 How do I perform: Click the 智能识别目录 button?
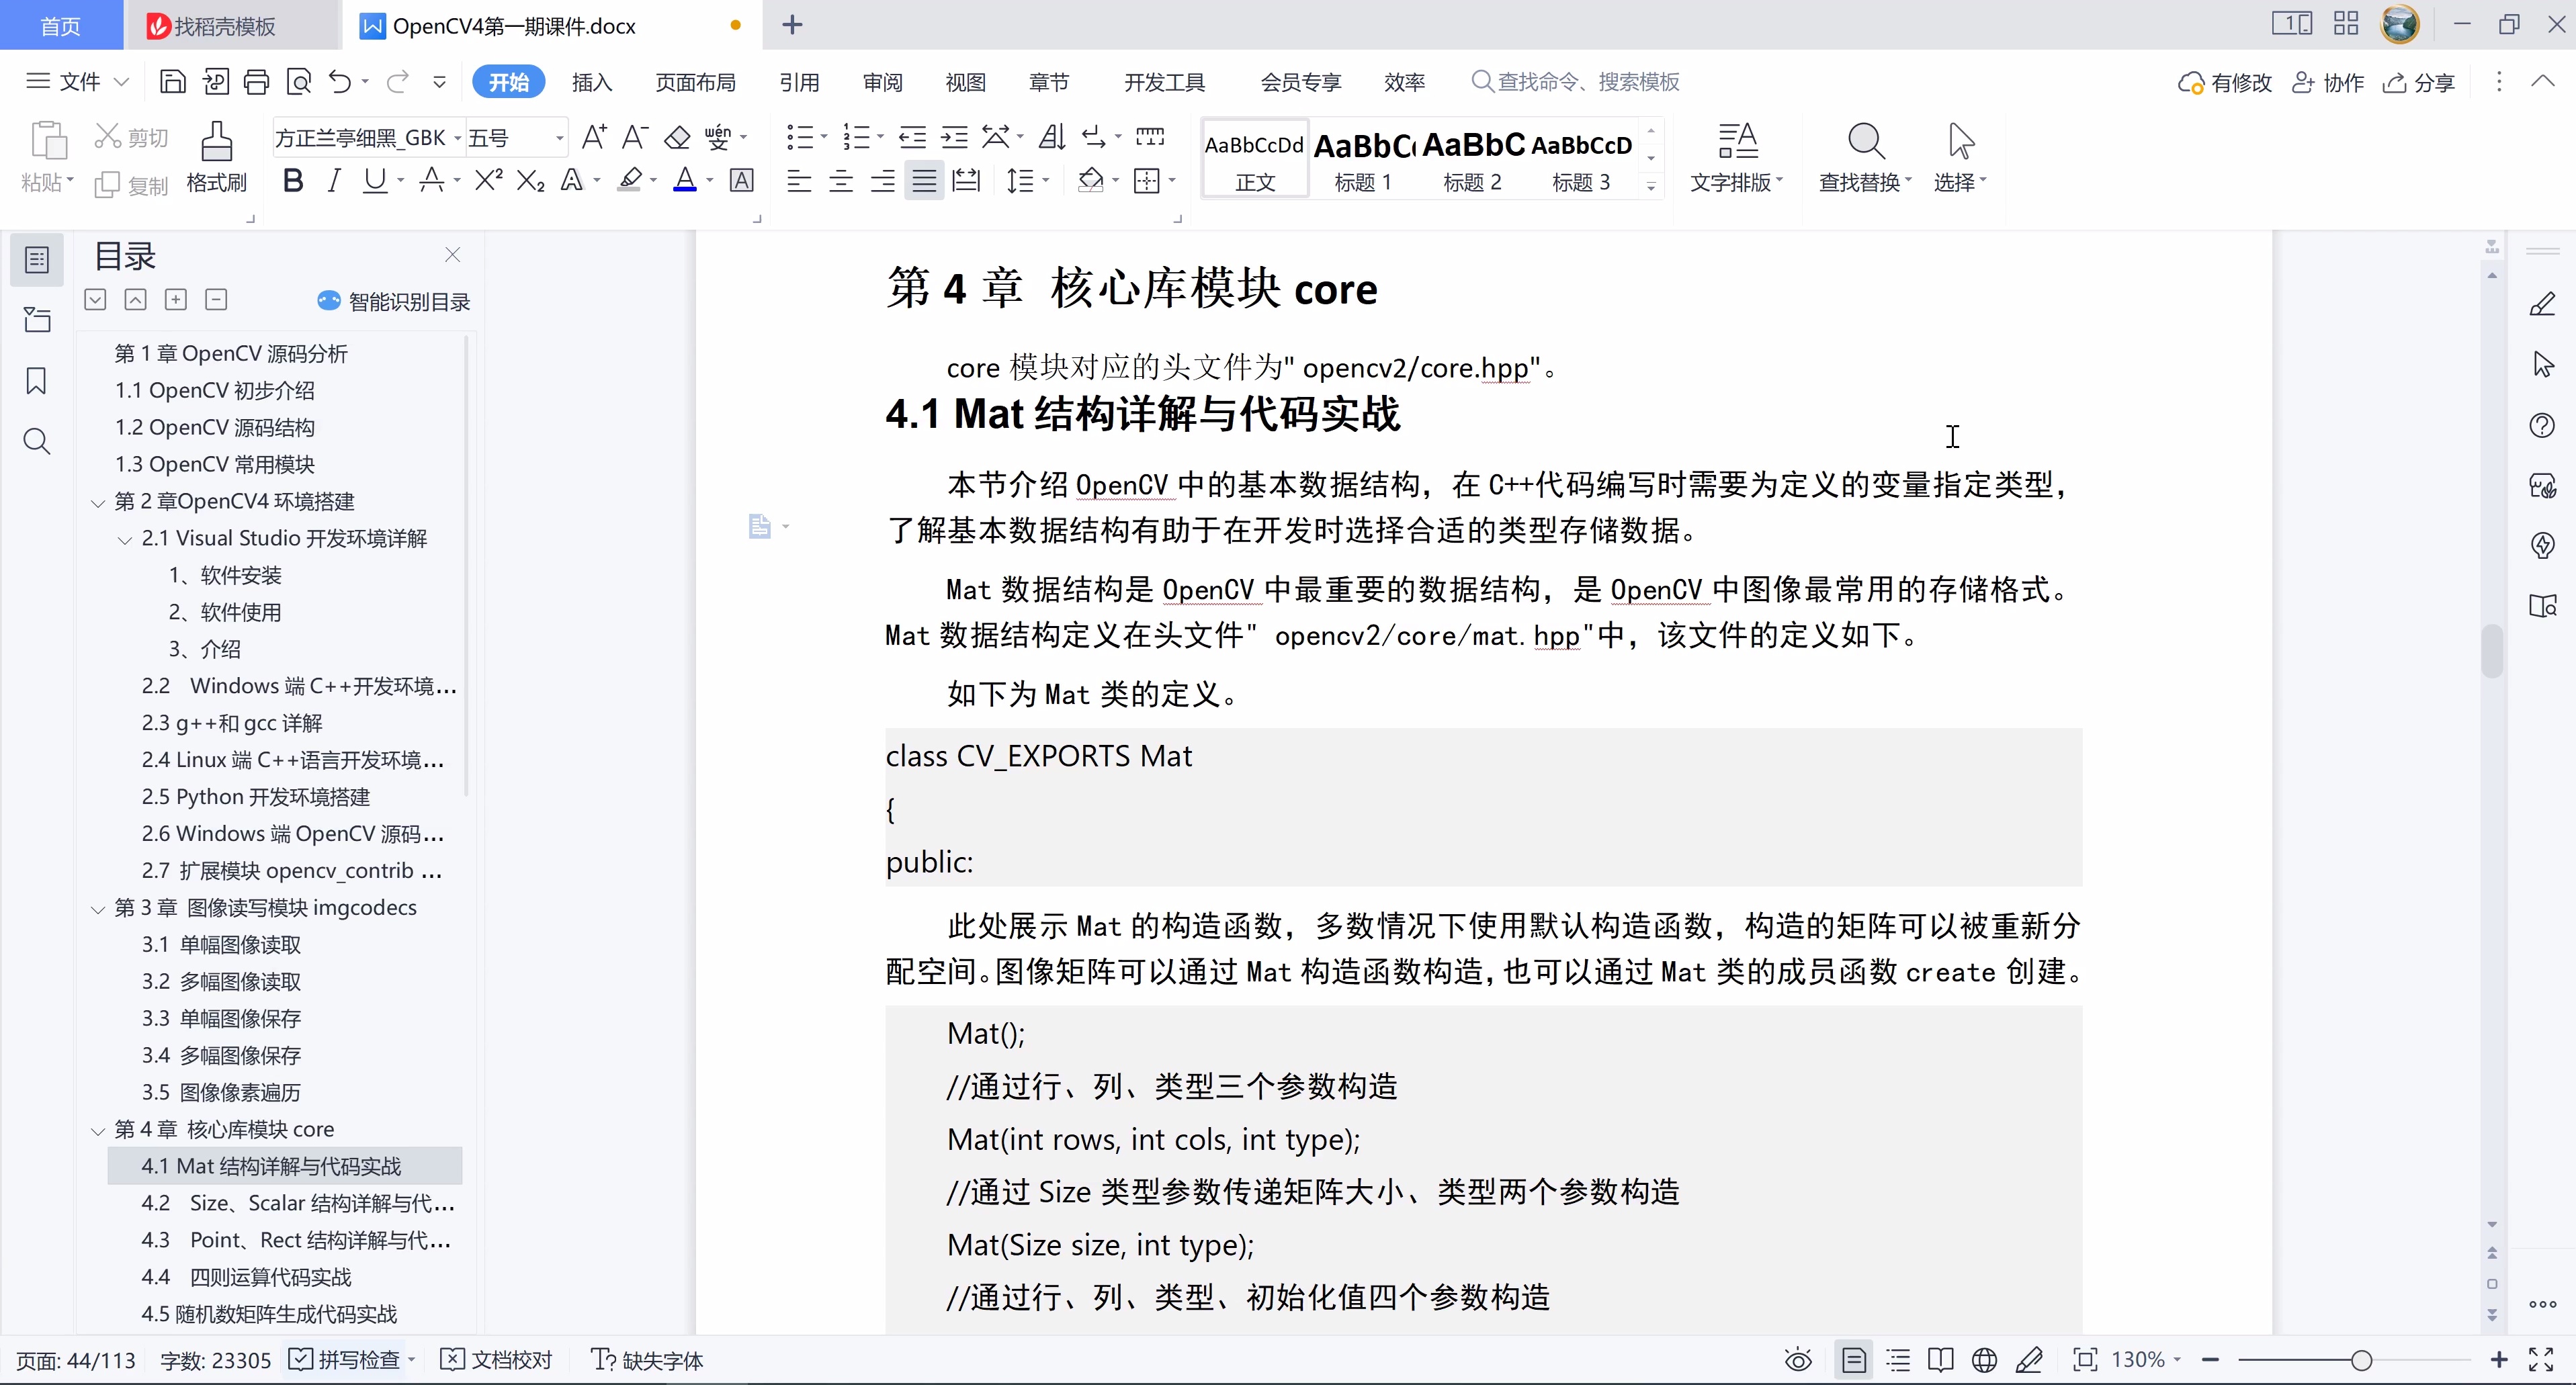click(x=394, y=301)
